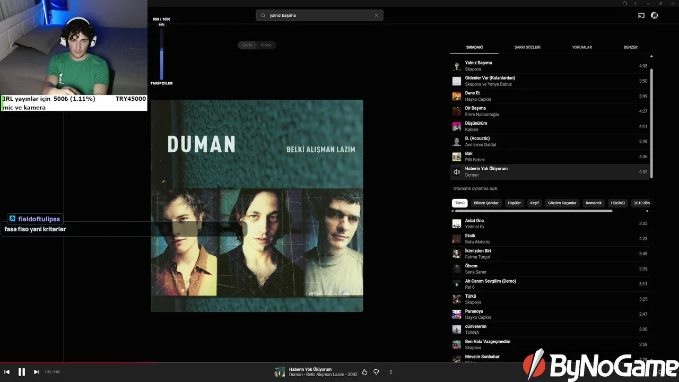Like the song Haberin Yok Ölüyorum
This screenshot has width=679, height=382.
(x=364, y=372)
